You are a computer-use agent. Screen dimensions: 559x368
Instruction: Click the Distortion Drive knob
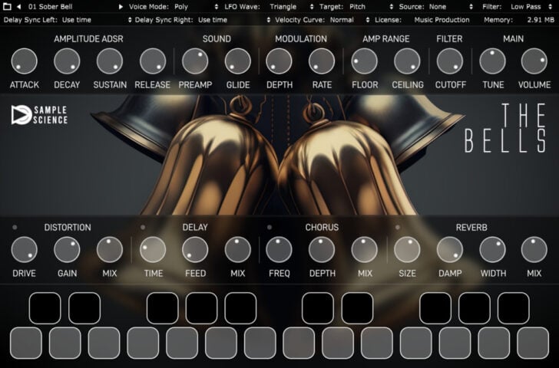[x=25, y=249]
